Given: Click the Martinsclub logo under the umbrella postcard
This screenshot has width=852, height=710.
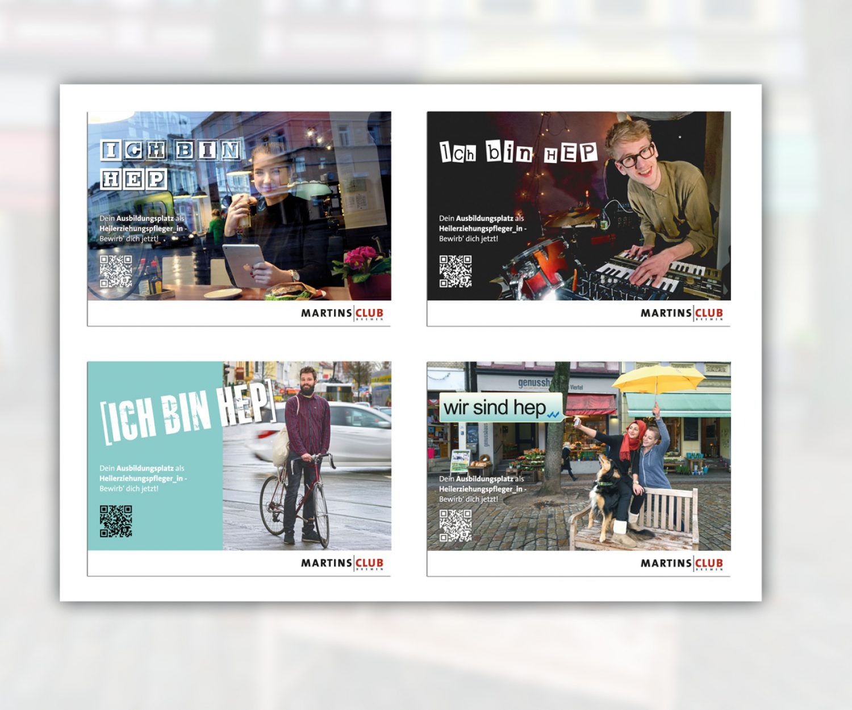Looking at the screenshot, I should pyautogui.click(x=682, y=563).
